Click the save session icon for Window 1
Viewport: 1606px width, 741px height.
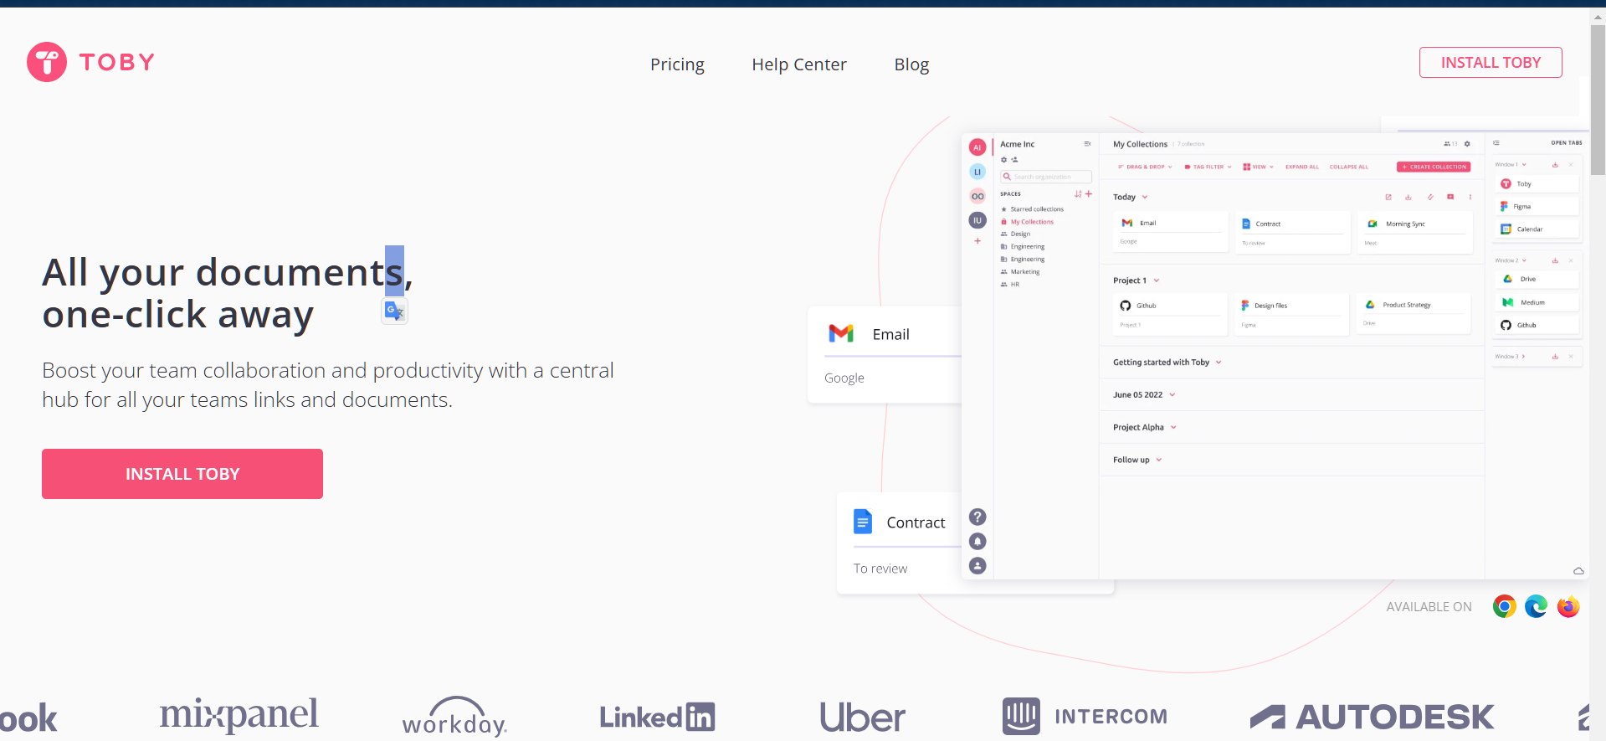1555,165
